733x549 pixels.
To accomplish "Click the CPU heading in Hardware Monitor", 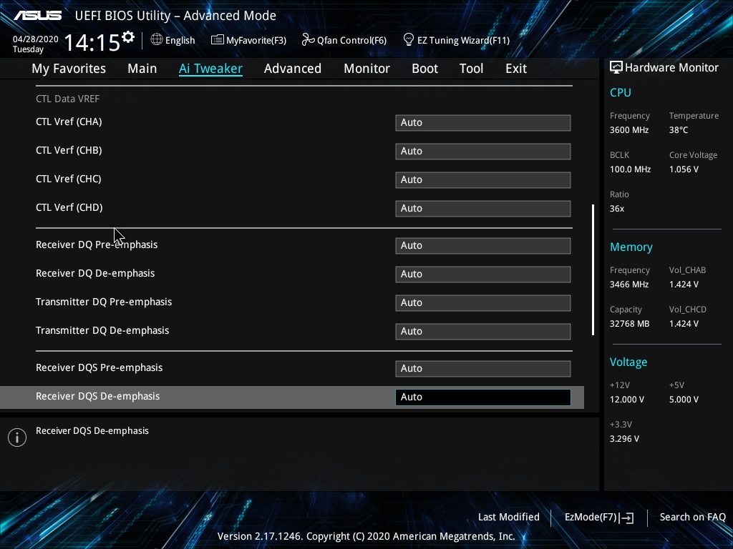I will coord(621,92).
